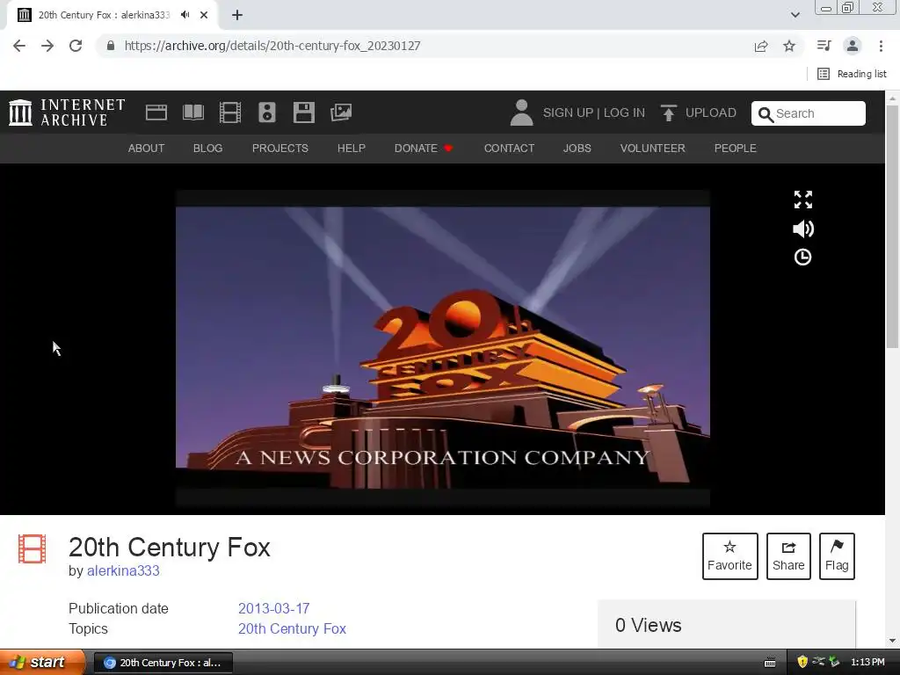900x675 pixels.
Task: Click the upload arrow icon
Action: click(x=668, y=112)
